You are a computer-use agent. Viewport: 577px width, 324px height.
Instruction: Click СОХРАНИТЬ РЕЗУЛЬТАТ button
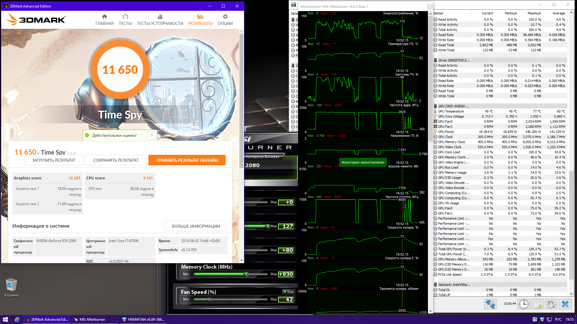(116, 160)
